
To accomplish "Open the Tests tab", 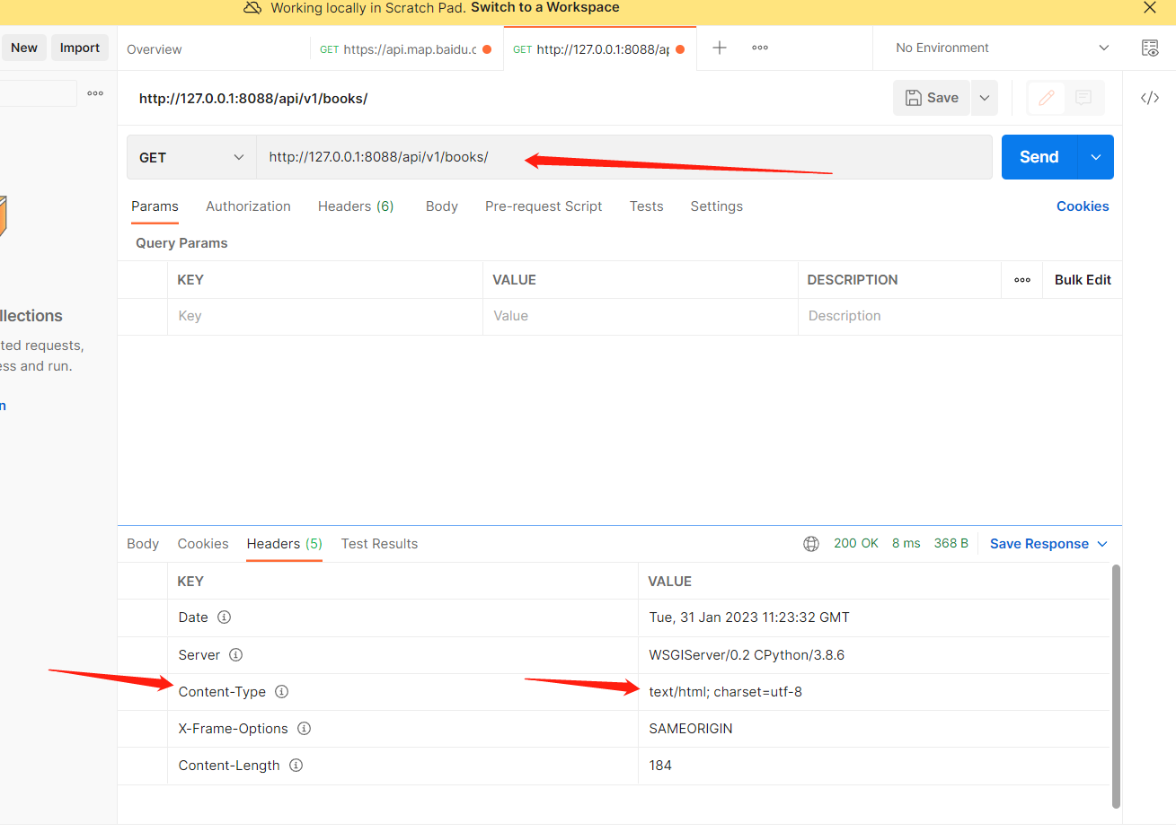I will [646, 206].
